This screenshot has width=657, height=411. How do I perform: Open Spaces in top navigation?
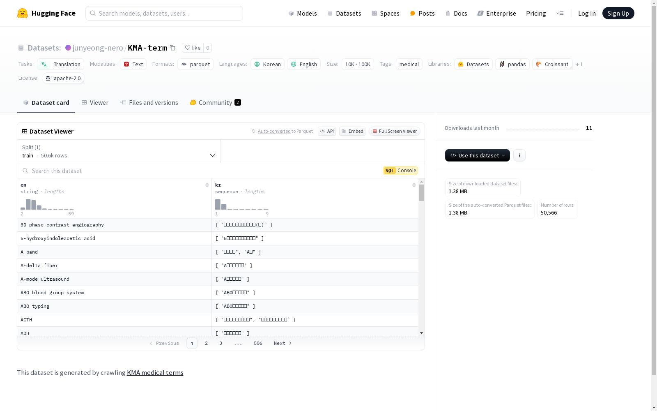pyautogui.click(x=386, y=13)
